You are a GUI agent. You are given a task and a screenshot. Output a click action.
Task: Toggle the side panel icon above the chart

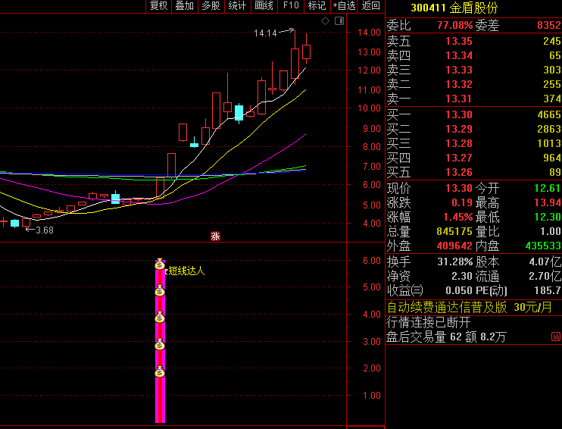(x=339, y=21)
